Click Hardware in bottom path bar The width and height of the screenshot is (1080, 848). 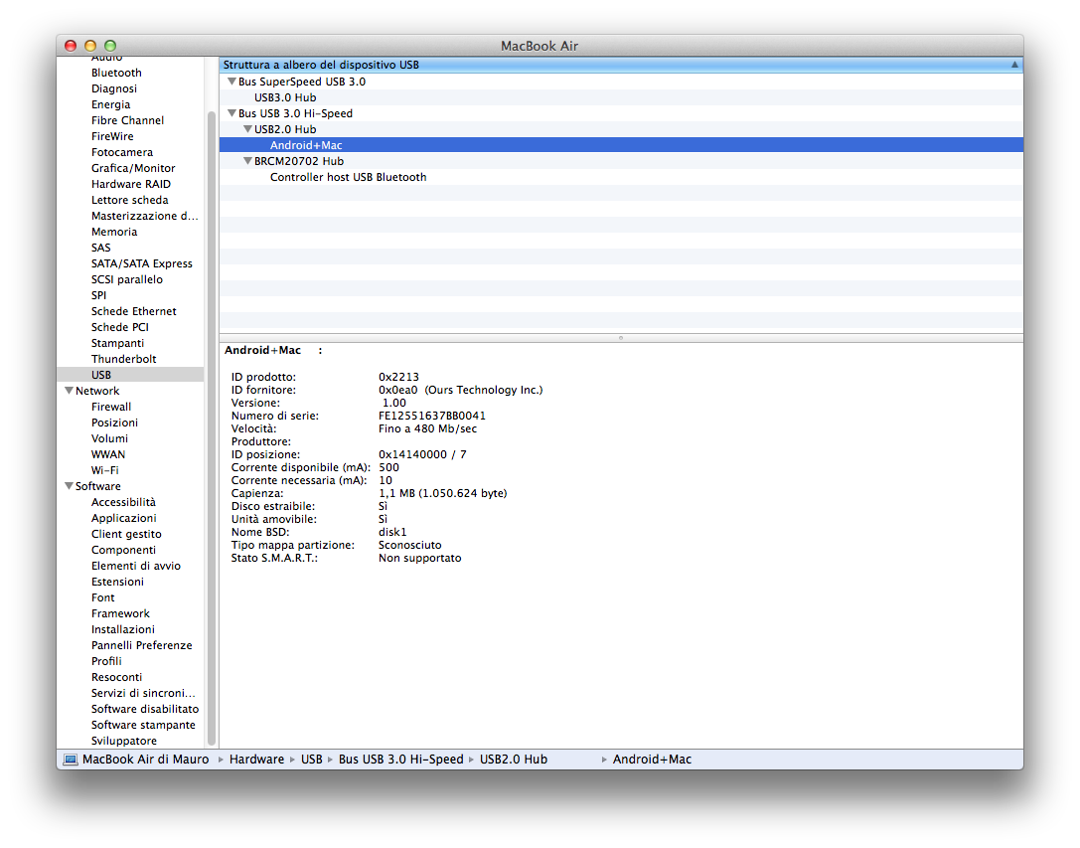click(x=256, y=760)
